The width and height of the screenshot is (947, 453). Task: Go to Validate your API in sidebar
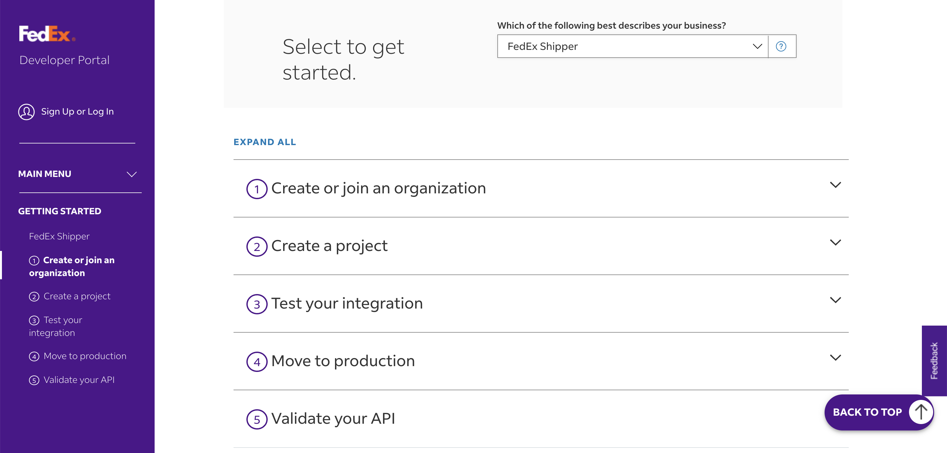pyautogui.click(x=79, y=380)
